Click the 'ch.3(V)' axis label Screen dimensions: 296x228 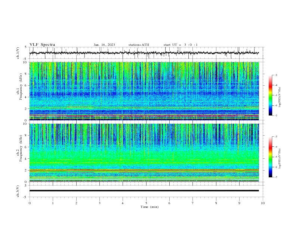(18, 191)
